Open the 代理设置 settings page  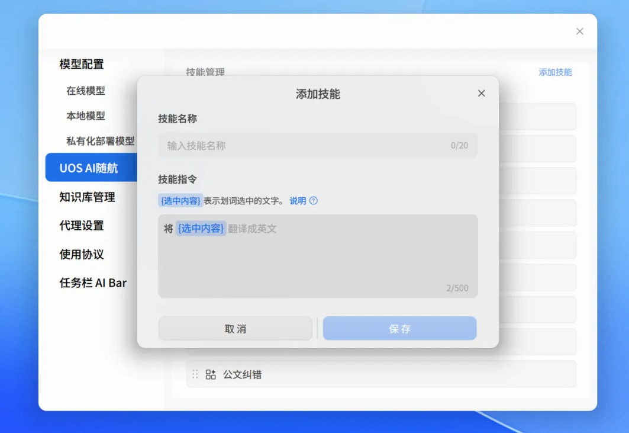(x=82, y=225)
